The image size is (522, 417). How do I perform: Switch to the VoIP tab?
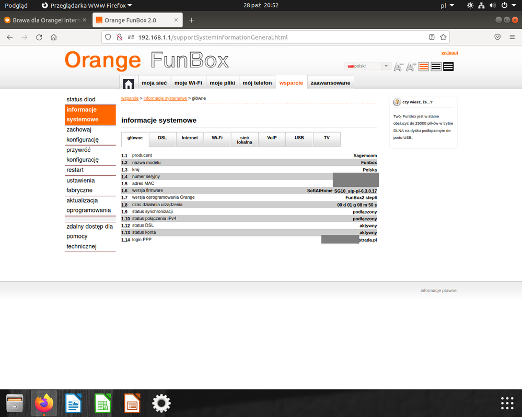click(272, 138)
